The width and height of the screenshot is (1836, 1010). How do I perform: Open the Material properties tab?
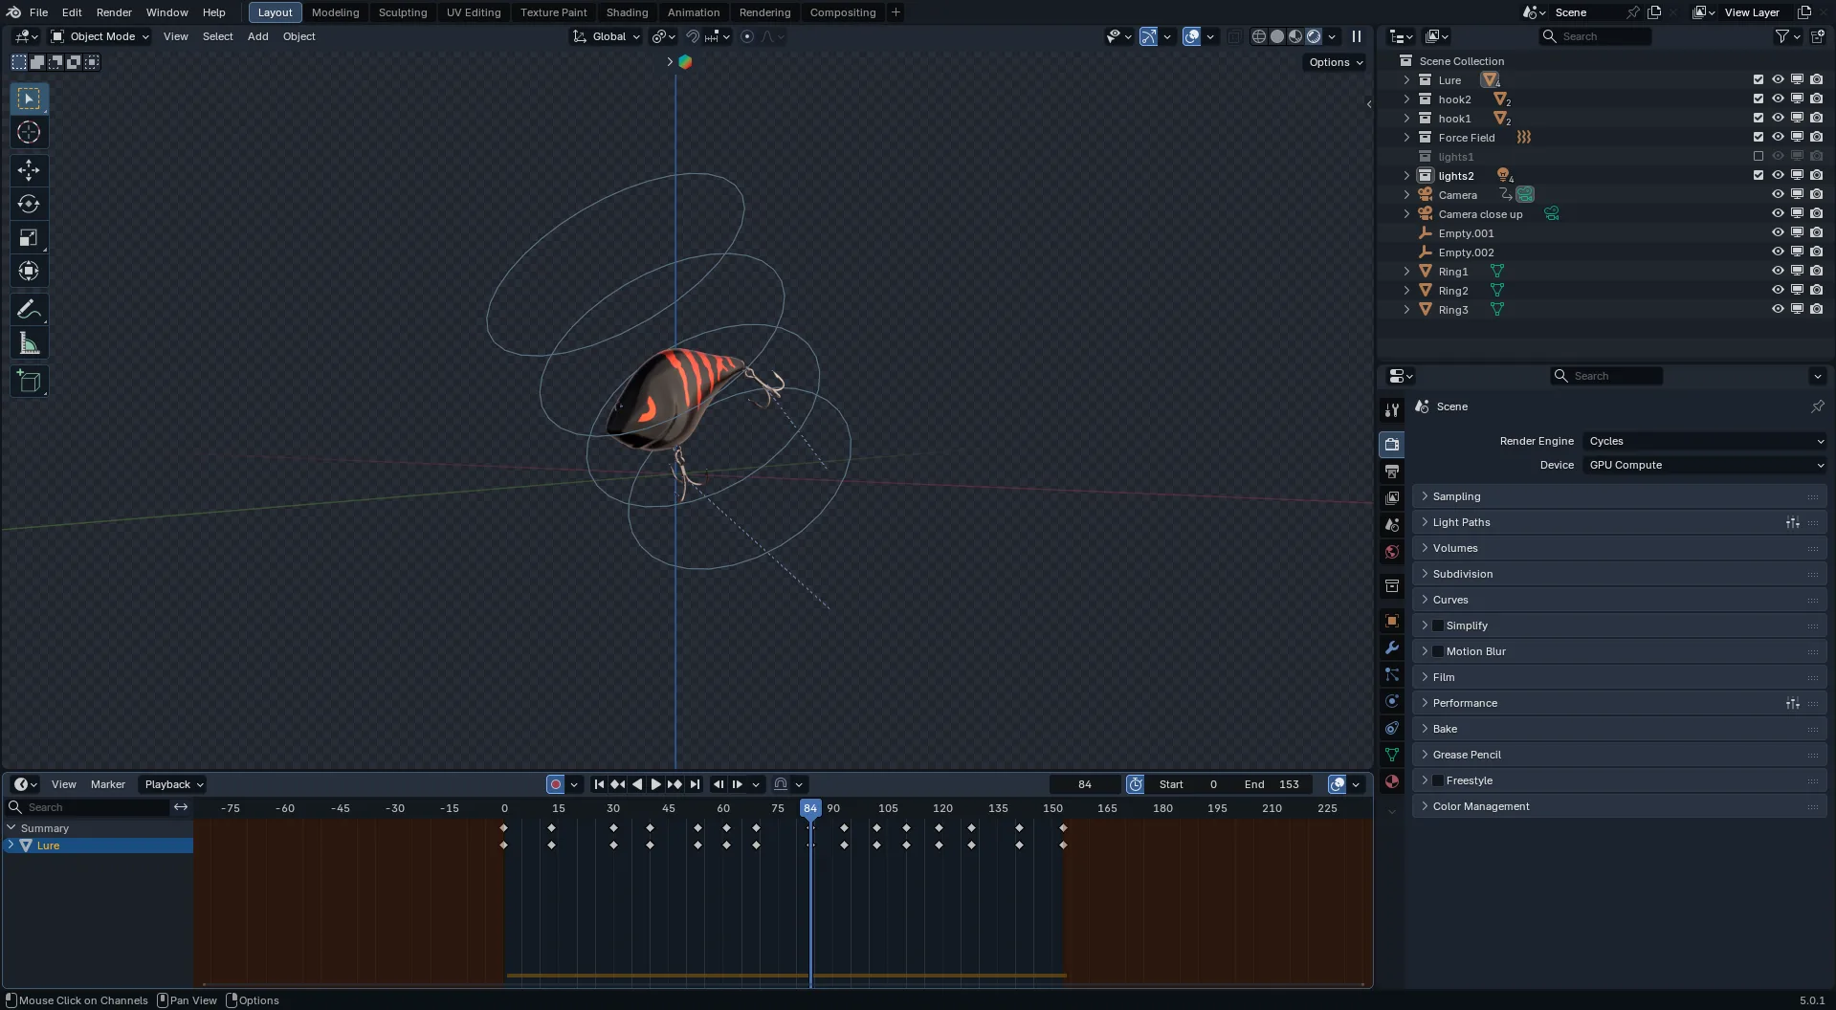pyautogui.click(x=1392, y=781)
